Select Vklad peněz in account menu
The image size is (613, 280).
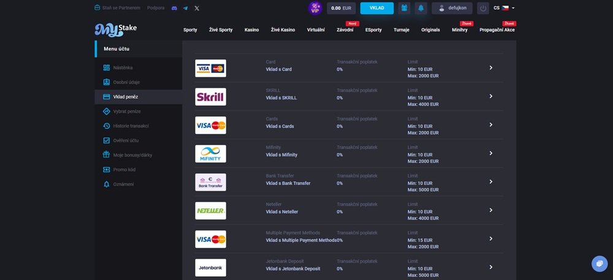[x=139, y=97]
